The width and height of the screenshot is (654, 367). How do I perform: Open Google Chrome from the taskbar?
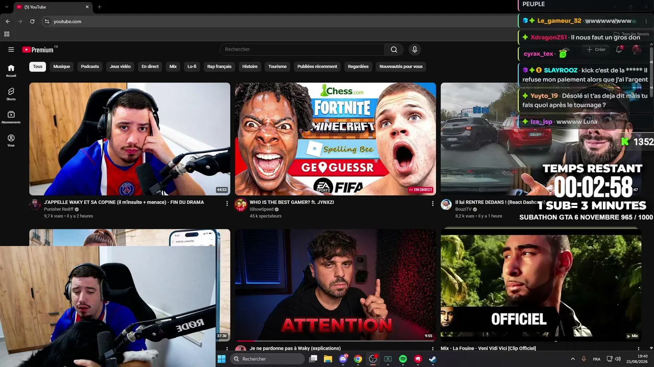(x=358, y=359)
